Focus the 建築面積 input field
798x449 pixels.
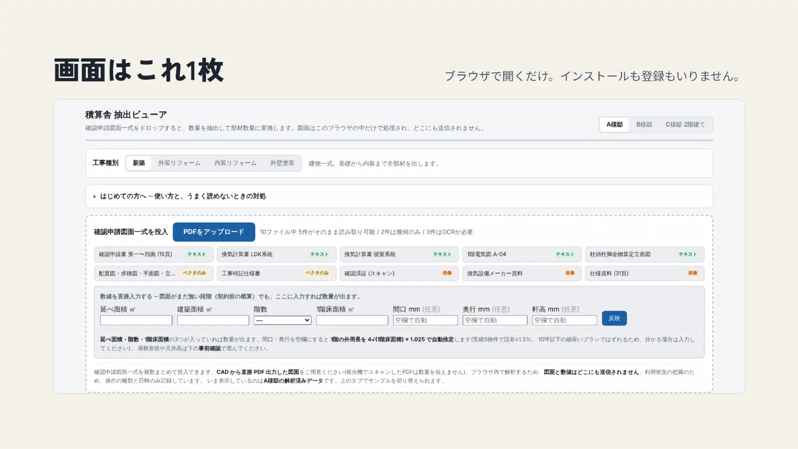coord(213,320)
